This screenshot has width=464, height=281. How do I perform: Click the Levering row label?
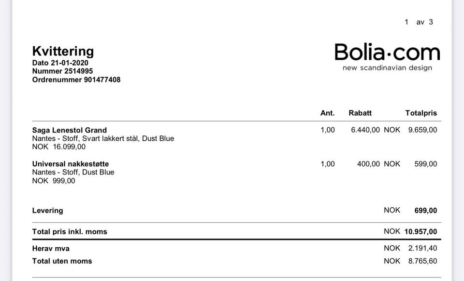pyautogui.click(x=48, y=211)
